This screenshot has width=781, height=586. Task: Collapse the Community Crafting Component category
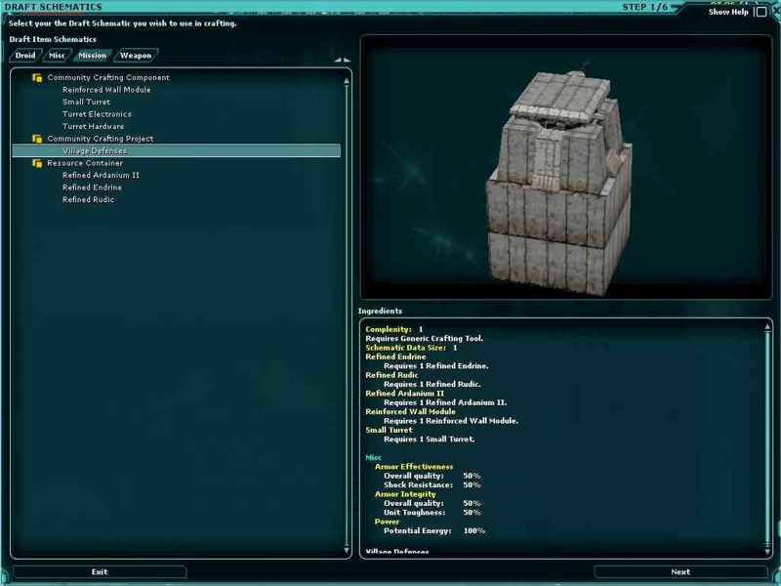(108, 78)
